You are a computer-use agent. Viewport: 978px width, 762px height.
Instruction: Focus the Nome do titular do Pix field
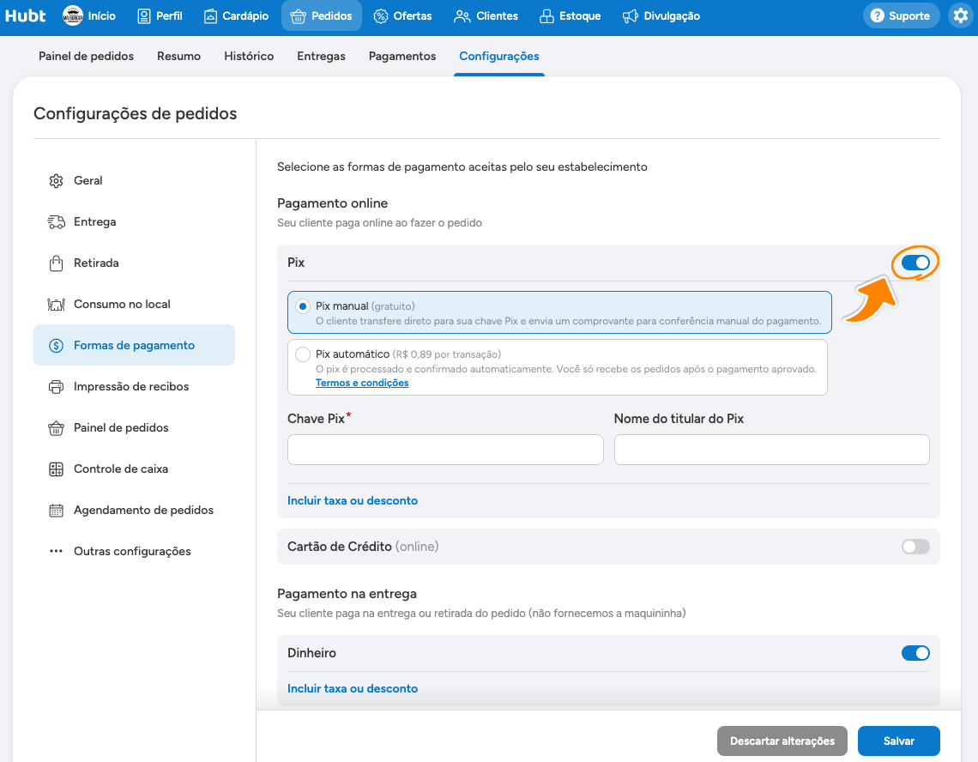click(x=771, y=450)
